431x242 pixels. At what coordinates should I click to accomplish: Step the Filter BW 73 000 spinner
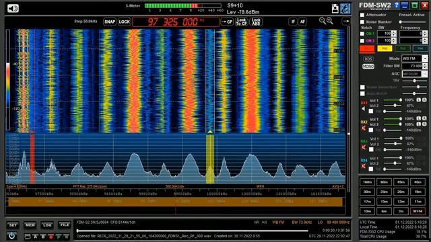click(425, 66)
